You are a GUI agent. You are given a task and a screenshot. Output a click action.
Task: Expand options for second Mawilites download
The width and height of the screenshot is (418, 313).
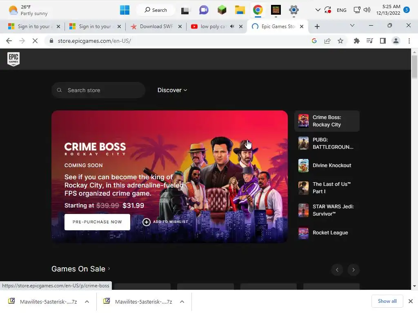click(182, 302)
